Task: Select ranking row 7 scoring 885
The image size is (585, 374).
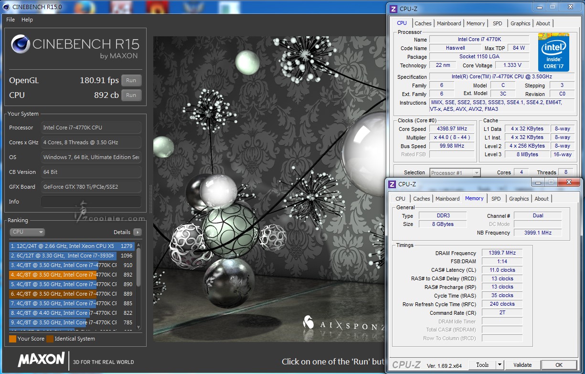Action: click(72, 303)
